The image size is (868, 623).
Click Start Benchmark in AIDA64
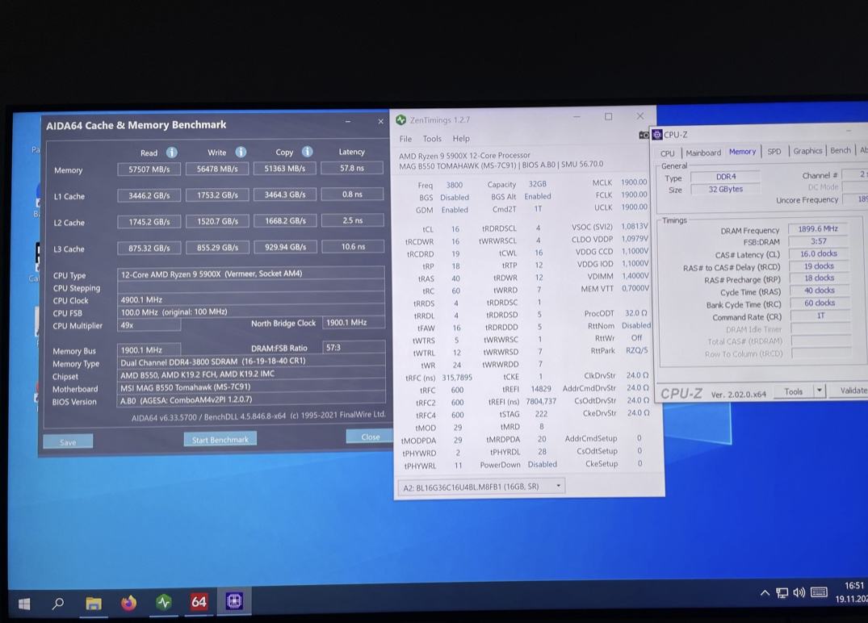click(220, 439)
